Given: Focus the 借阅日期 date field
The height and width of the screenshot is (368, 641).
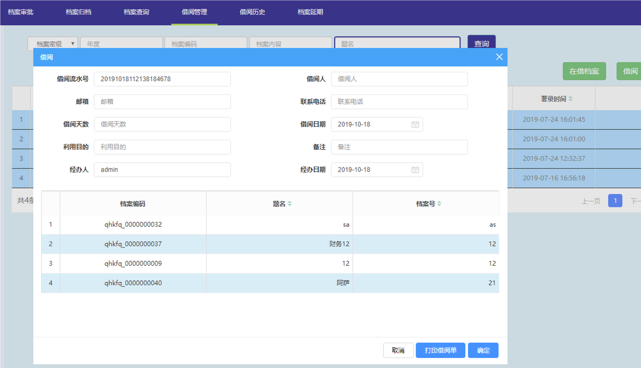Looking at the screenshot, I should pyautogui.click(x=377, y=124).
